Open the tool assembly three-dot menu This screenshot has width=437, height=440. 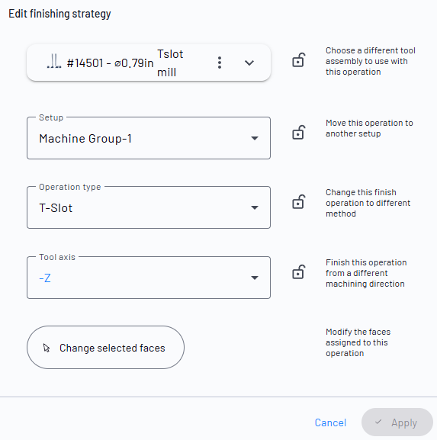220,63
